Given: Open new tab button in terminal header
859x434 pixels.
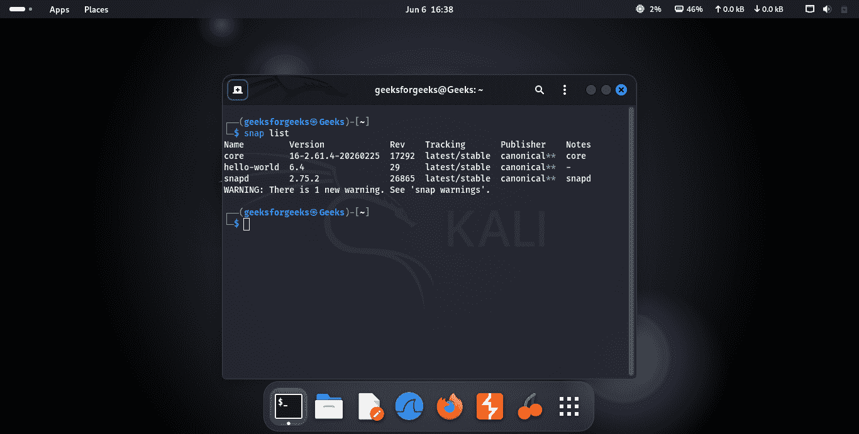Looking at the screenshot, I should pyautogui.click(x=238, y=90).
